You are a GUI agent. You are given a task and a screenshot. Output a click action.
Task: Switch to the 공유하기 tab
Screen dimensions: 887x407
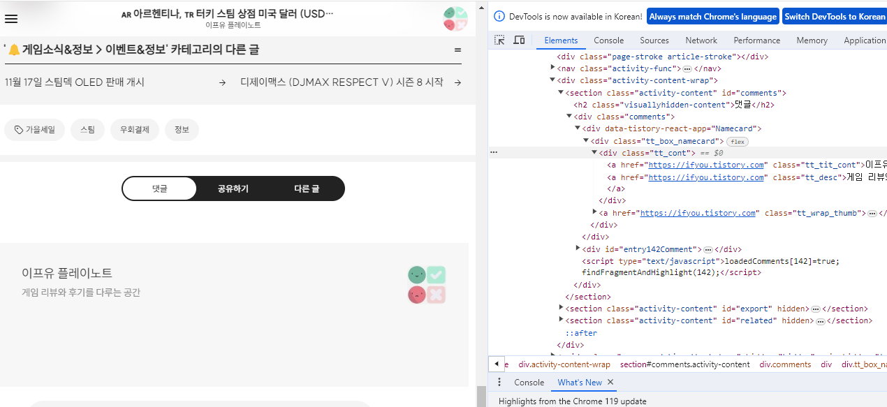click(x=233, y=188)
